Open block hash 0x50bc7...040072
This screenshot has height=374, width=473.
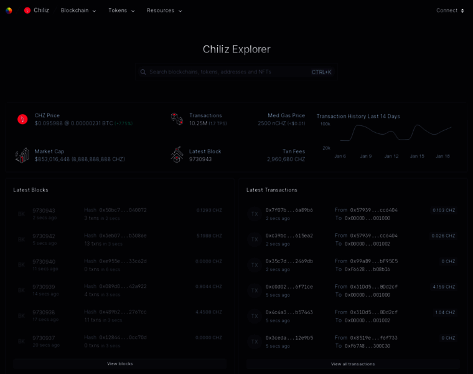coord(123,210)
